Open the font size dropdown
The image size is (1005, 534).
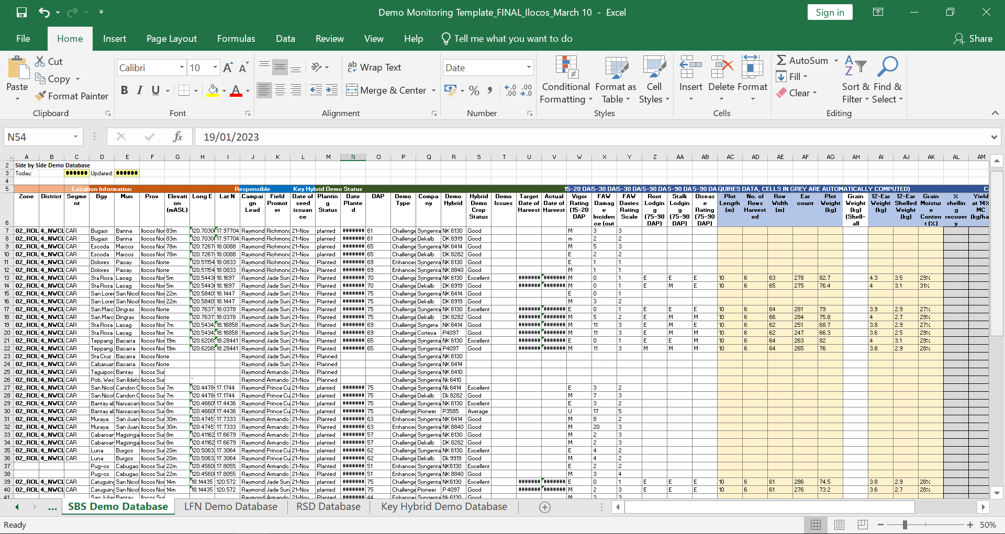pos(215,67)
